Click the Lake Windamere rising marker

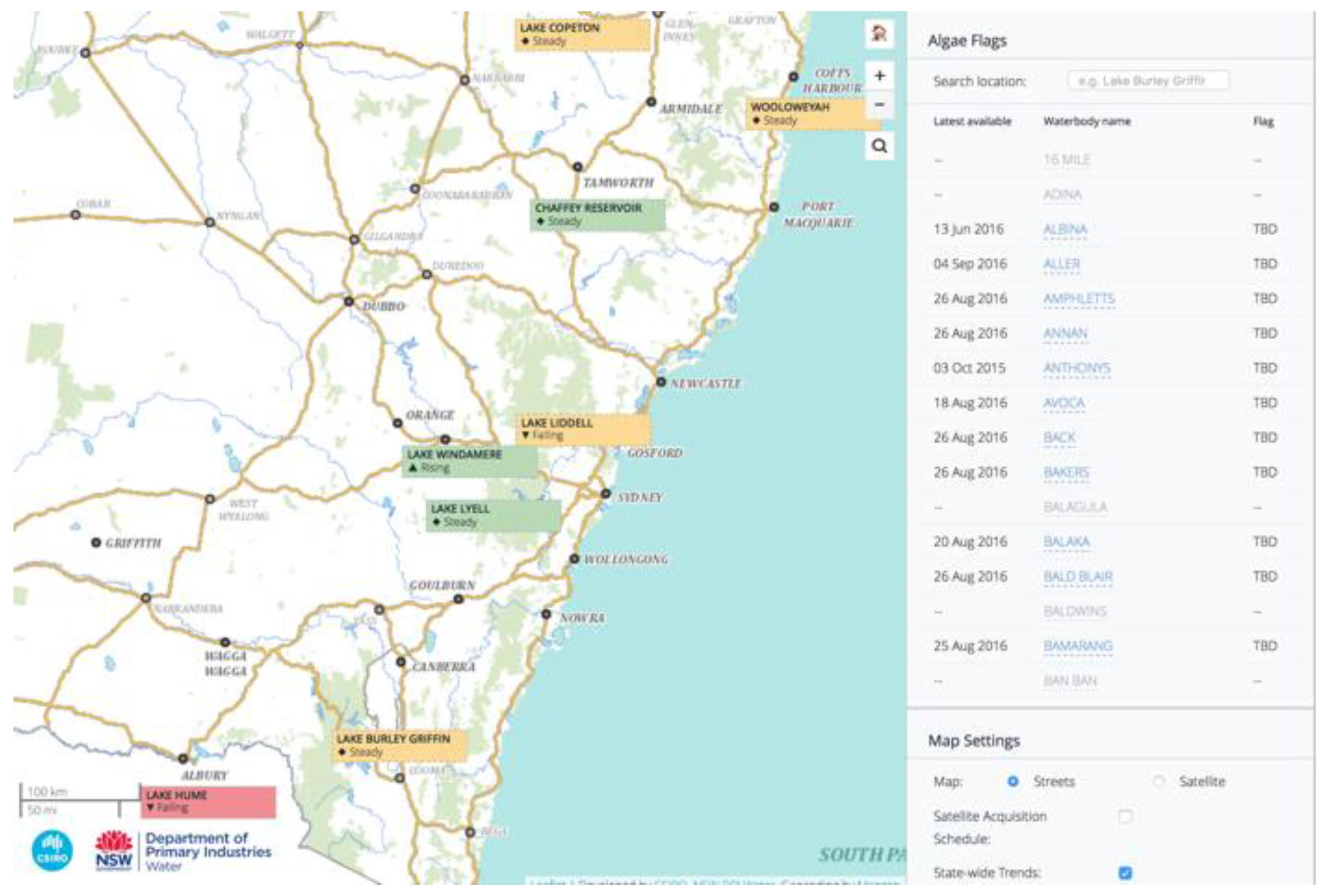(x=469, y=461)
